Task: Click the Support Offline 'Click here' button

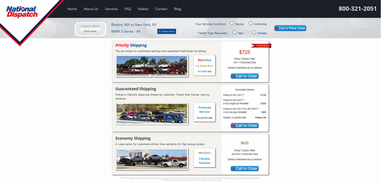Action: point(90,31)
